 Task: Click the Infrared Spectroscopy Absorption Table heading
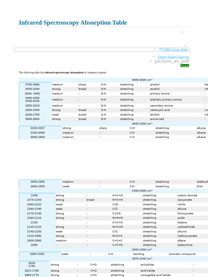coord(73,23)
